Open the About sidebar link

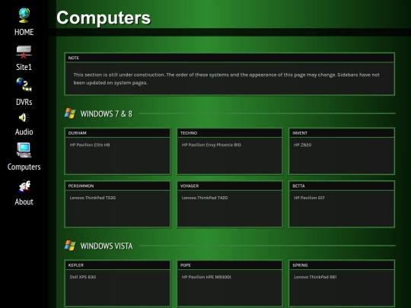click(24, 202)
